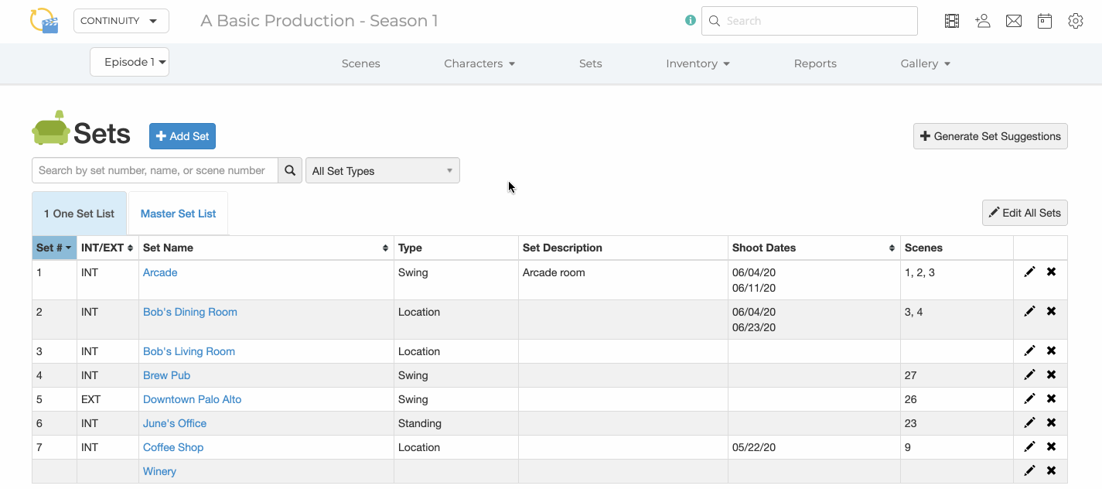Open the film strip icon in header

(x=952, y=21)
